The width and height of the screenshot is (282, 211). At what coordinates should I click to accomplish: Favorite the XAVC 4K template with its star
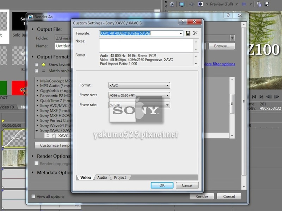[x=54, y=135]
